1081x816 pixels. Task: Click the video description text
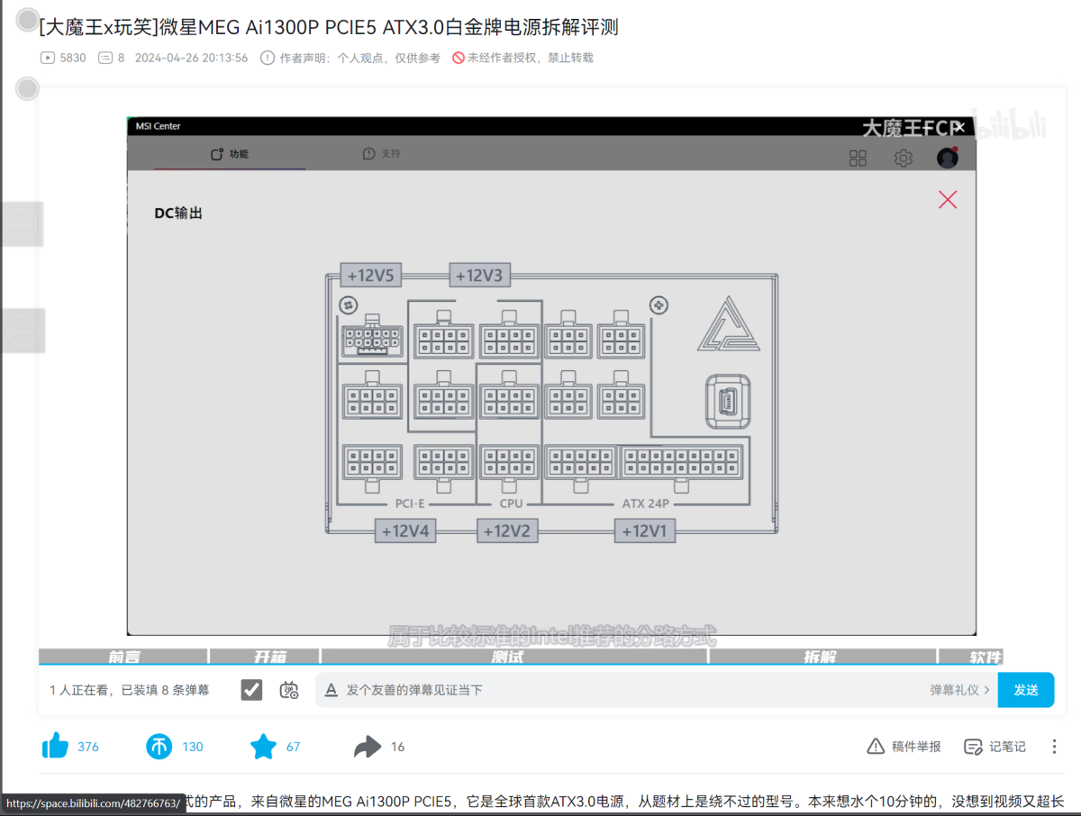click(623, 801)
